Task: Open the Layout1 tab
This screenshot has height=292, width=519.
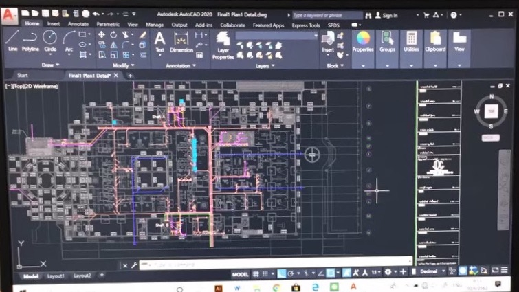Action: 56,276
